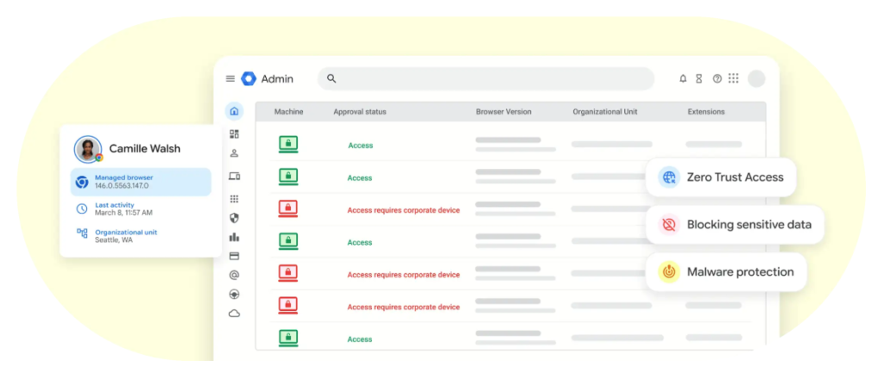The image size is (884, 379).
Task: Go to Home in the sidebar
Action: pyautogui.click(x=235, y=111)
